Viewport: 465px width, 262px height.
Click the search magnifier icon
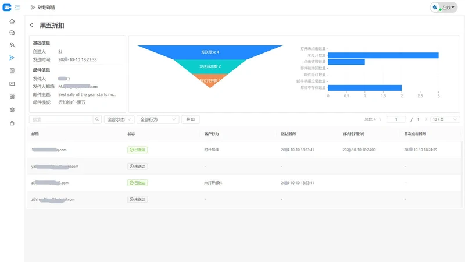(x=97, y=119)
